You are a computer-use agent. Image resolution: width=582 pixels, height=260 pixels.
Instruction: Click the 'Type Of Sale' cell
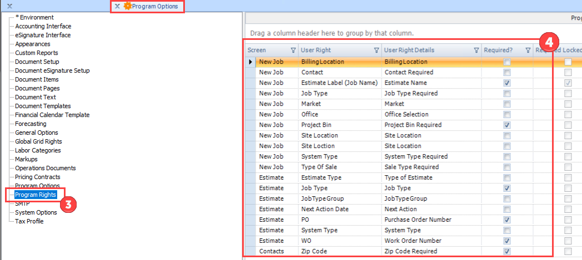(340, 167)
